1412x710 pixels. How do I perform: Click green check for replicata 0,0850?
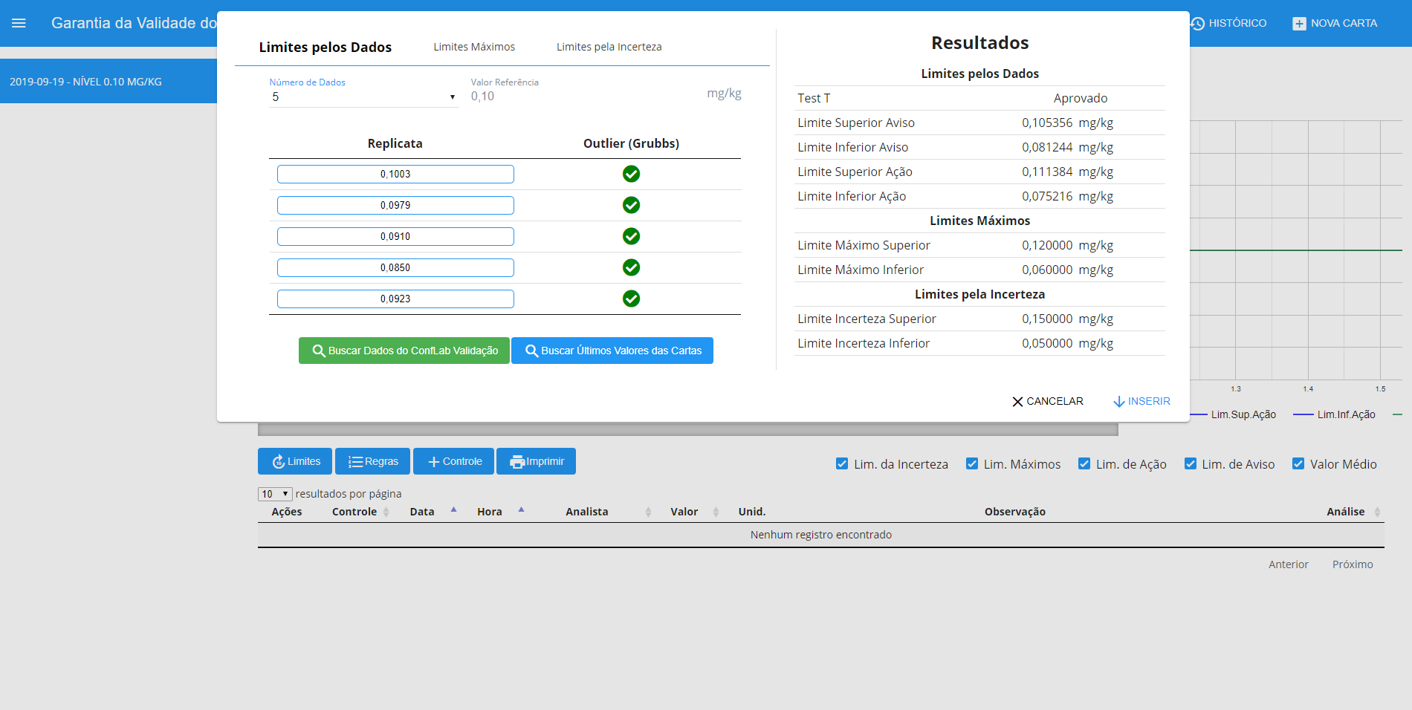[631, 267]
